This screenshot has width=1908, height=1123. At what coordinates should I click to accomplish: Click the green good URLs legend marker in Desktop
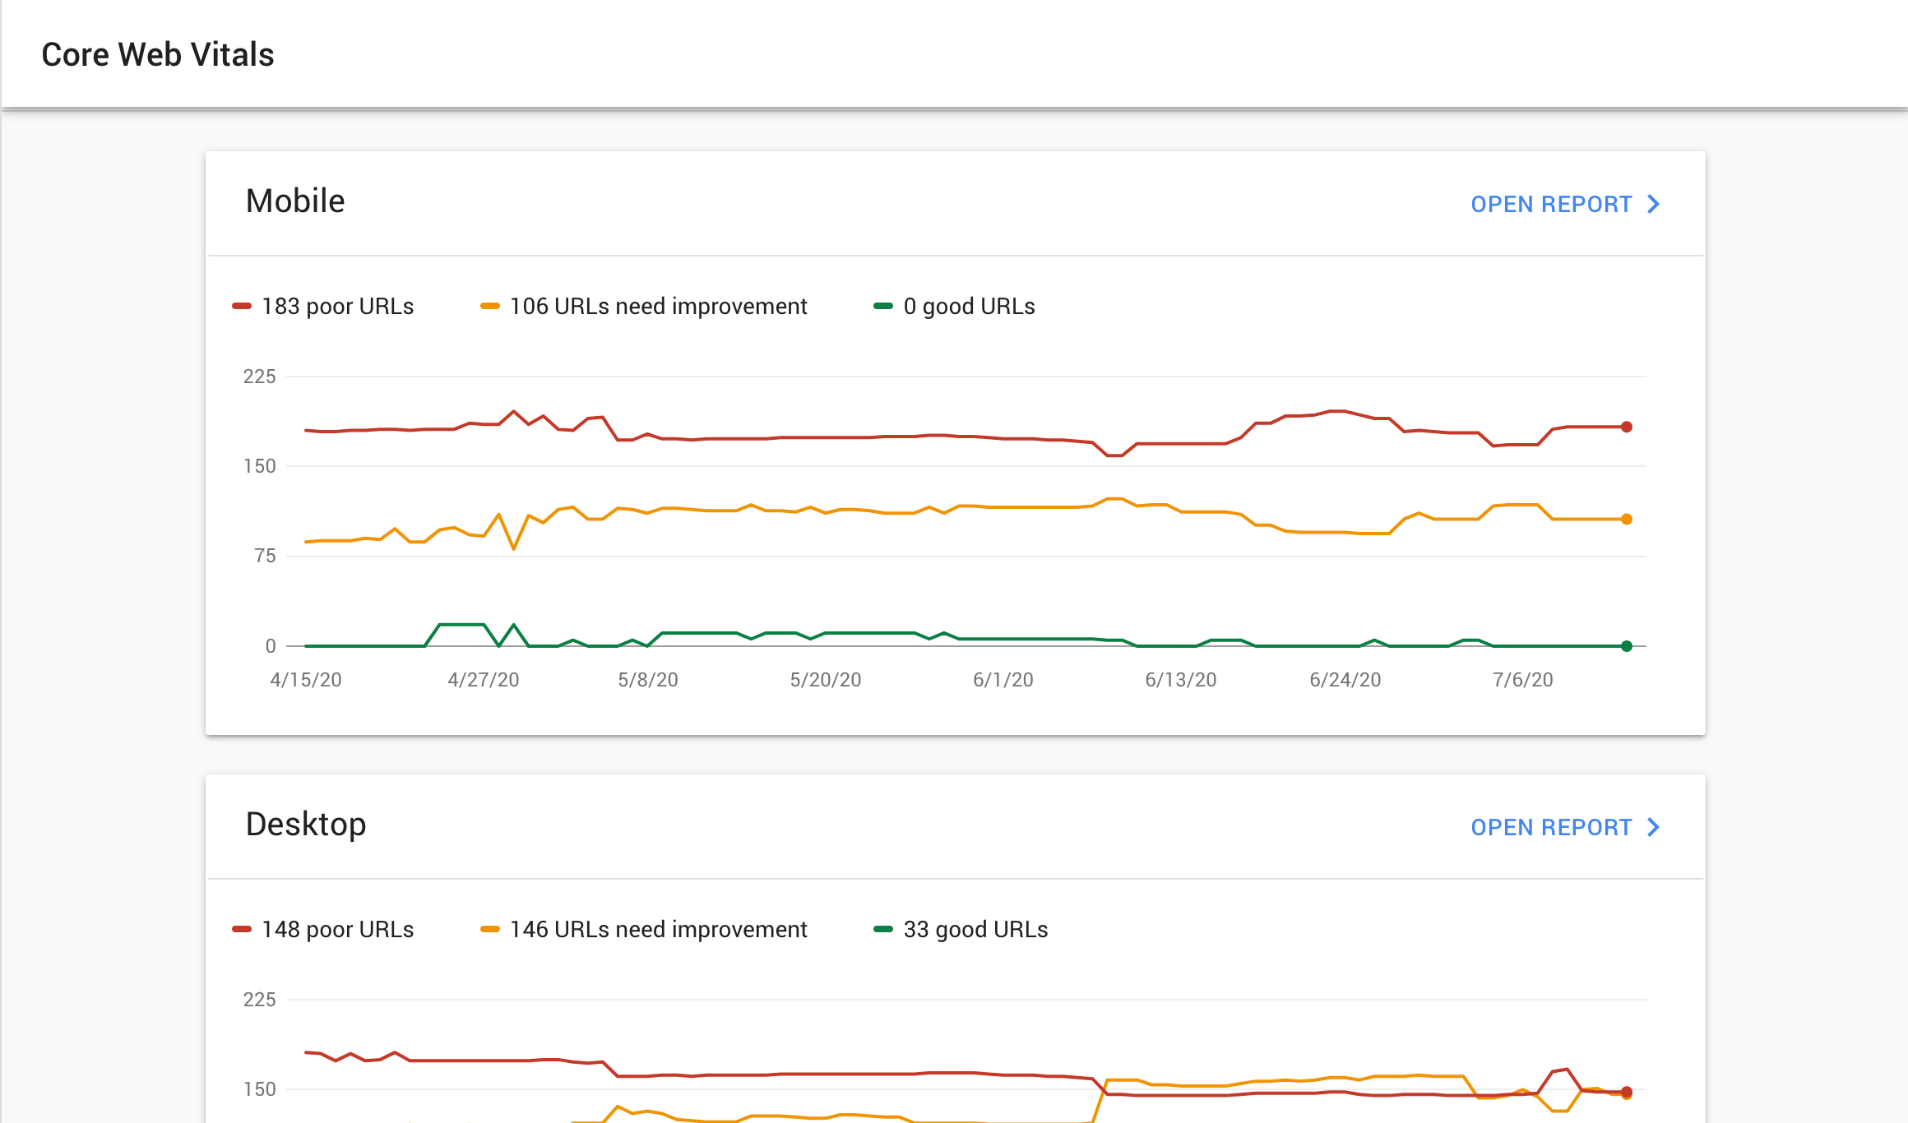coord(883,929)
